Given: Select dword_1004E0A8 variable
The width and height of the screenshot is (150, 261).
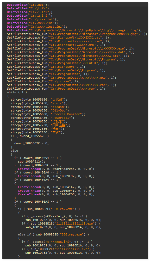Looking at the screenshot, I should pos(36,202).
